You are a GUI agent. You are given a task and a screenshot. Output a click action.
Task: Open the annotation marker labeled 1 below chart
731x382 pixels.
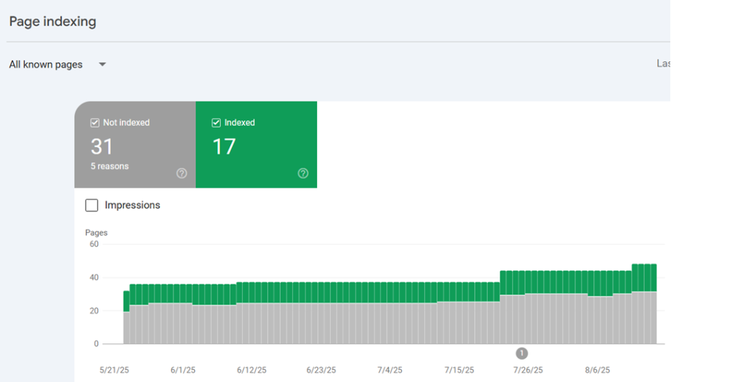[x=522, y=353]
